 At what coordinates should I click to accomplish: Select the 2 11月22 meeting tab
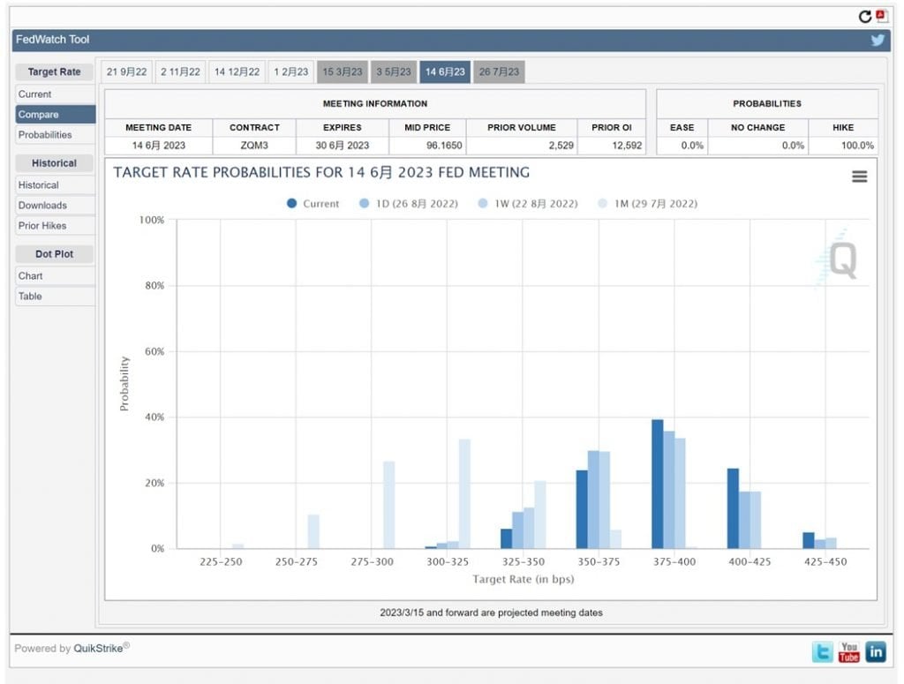point(180,72)
